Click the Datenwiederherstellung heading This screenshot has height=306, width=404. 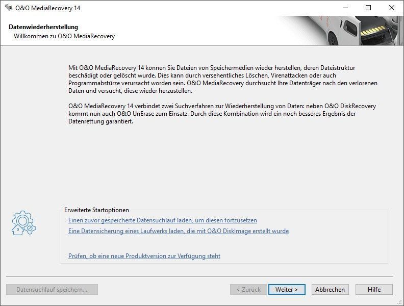(43, 27)
